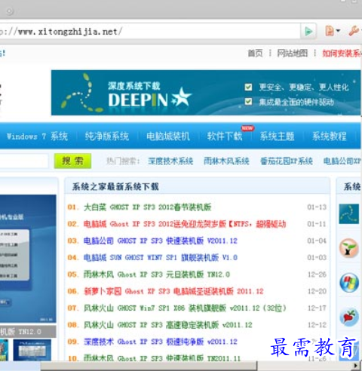Click the green 搜索 button

coord(72,161)
